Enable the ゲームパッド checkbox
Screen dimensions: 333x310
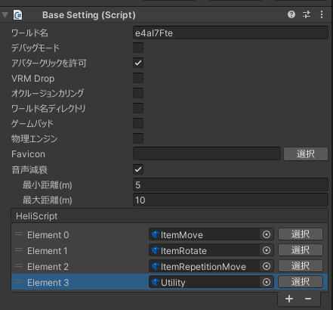coord(138,123)
